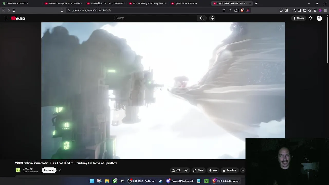Open the browser profile avatar icon
This screenshot has height=185, width=329.
click(320, 10)
